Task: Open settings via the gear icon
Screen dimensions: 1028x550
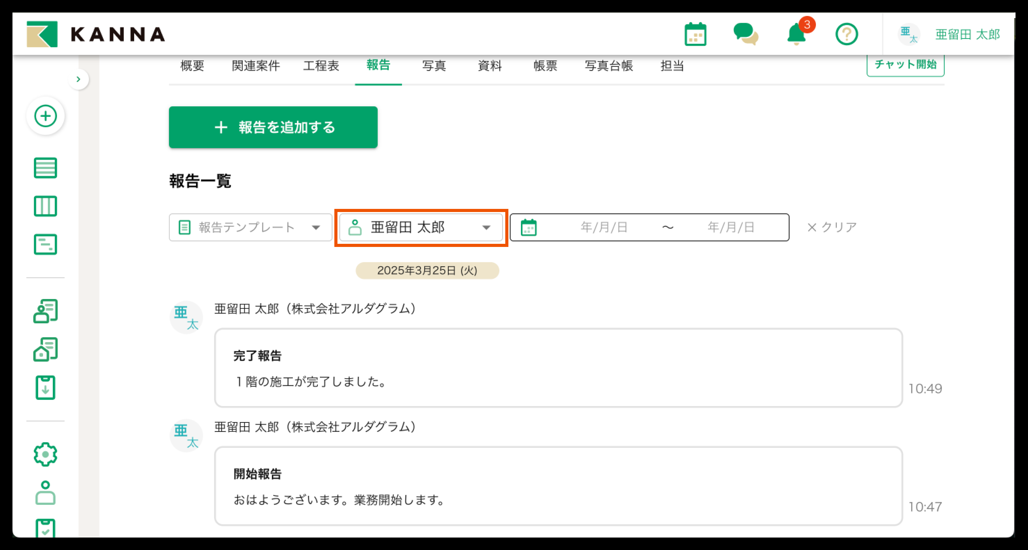Action: (x=46, y=453)
